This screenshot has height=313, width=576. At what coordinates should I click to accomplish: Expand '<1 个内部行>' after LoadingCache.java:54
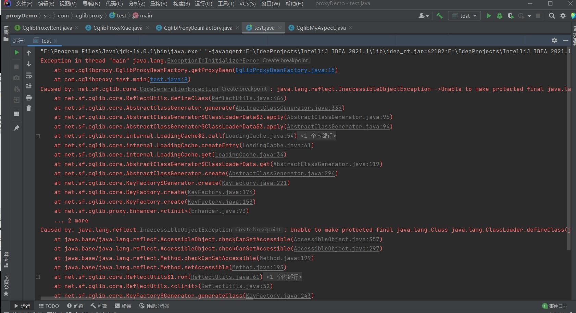[x=318, y=136]
